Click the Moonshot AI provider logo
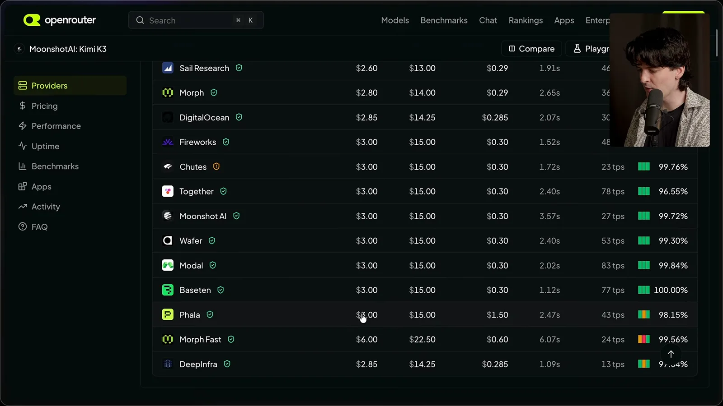Image resolution: width=723 pixels, height=406 pixels. point(168,216)
